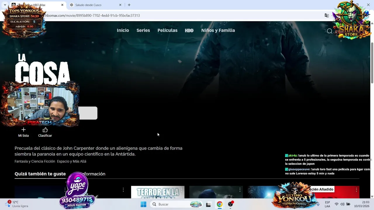This screenshot has width=374, height=210.
Task: Open the Recién Añadido red thumbnail
Action: (x=333, y=192)
